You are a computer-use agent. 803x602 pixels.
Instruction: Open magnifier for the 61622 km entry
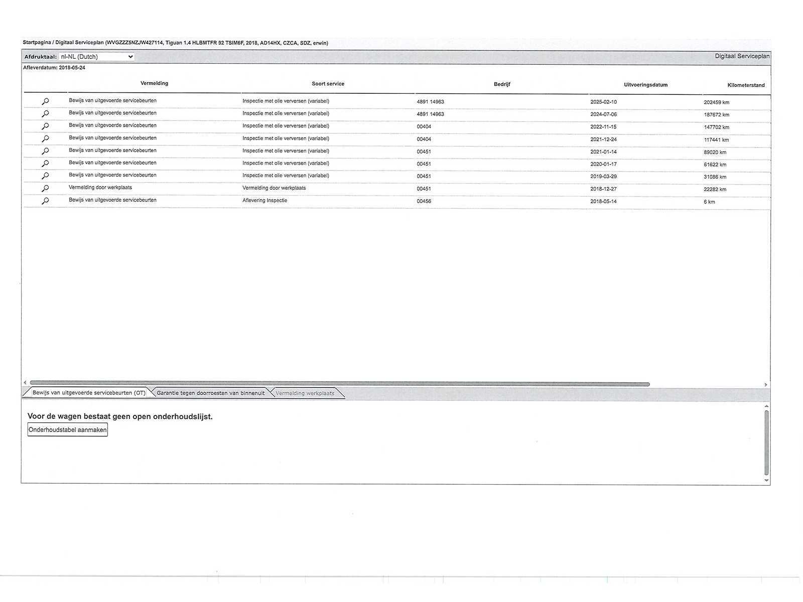tap(45, 164)
